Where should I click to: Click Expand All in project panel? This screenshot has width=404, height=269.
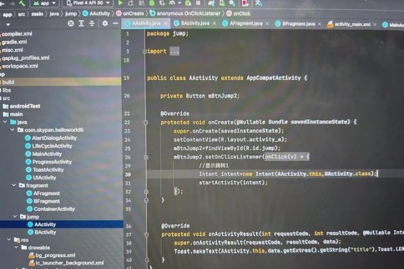point(81,24)
